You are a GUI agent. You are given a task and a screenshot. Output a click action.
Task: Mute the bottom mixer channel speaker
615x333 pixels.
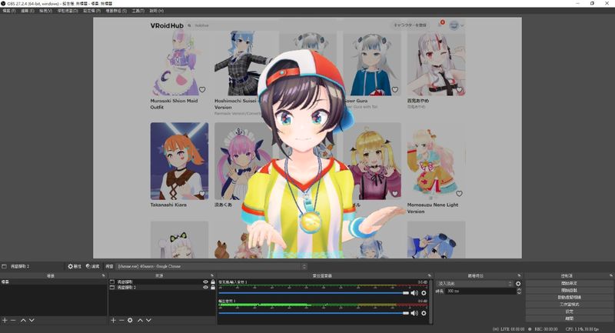tap(414, 313)
